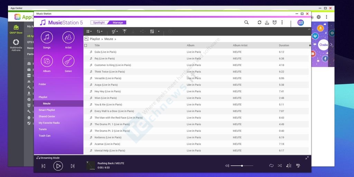Adjust the volume slider
The width and height of the screenshot is (354, 177).
pos(242,166)
